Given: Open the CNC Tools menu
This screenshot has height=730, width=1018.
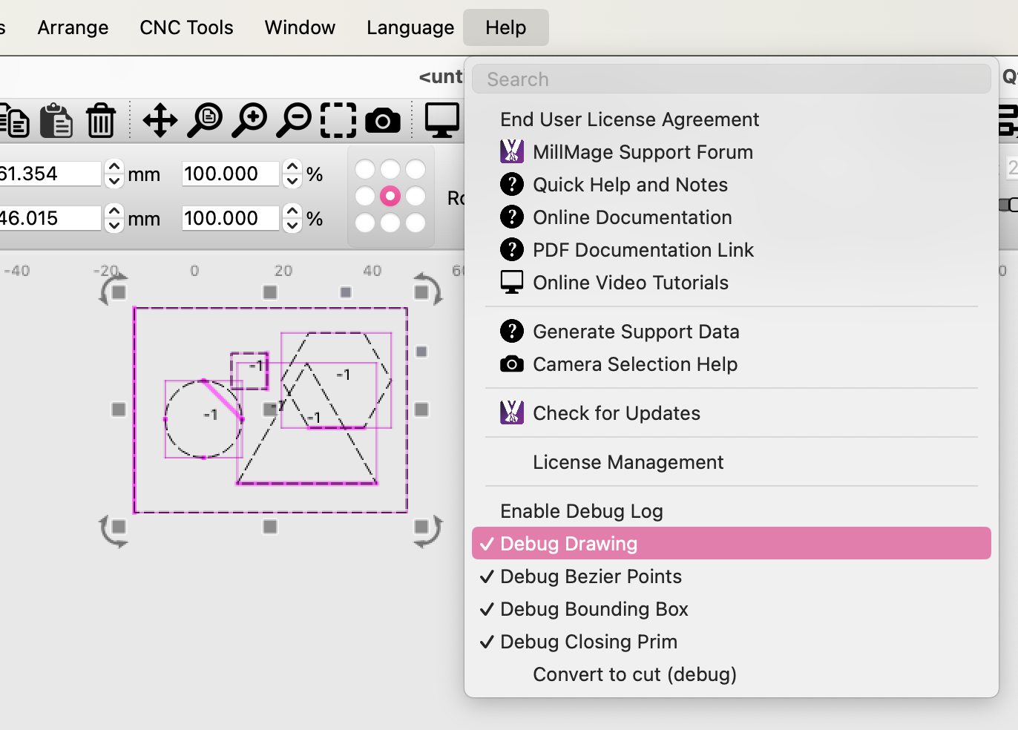Looking at the screenshot, I should point(186,27).
